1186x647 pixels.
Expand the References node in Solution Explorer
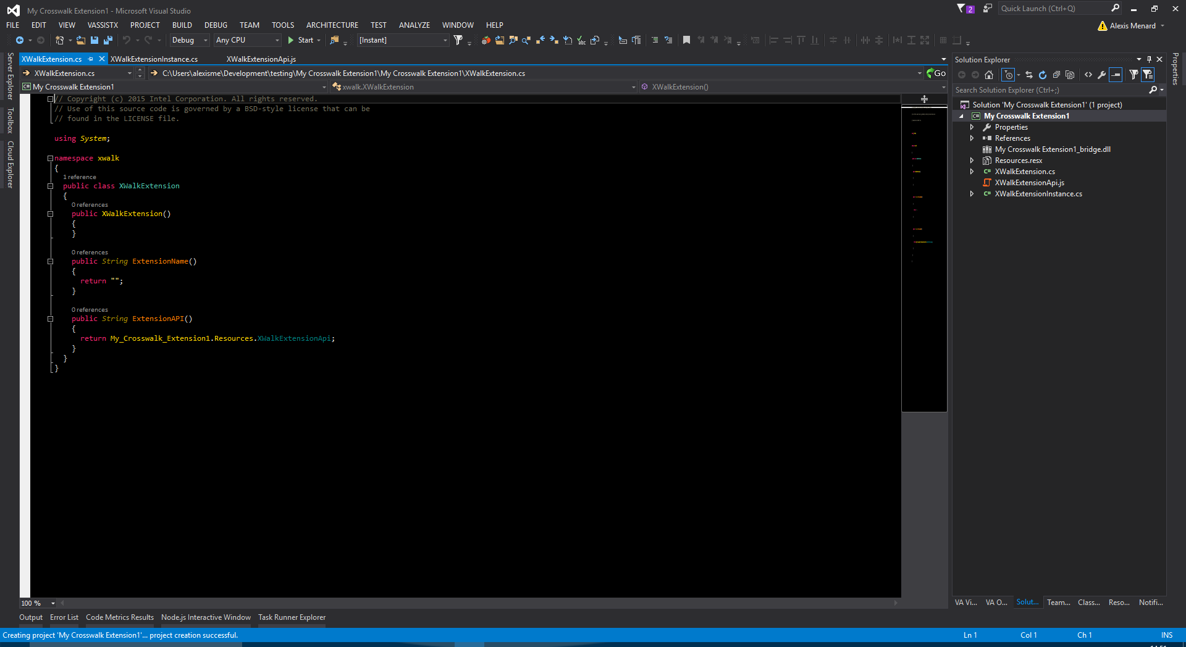pyautogui.click(x=972, y=138)
